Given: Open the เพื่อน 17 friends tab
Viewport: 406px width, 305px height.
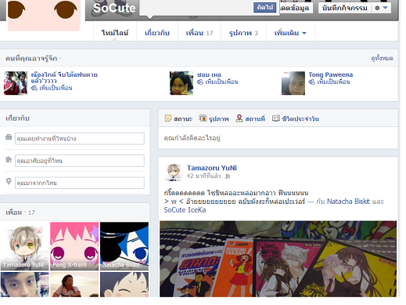Looking at the screenshot, I should 199,33.
